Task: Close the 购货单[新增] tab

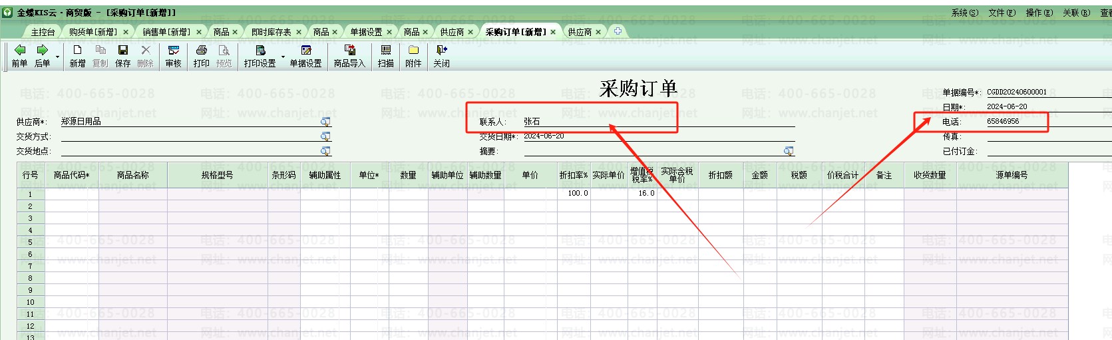Action: 126,32
